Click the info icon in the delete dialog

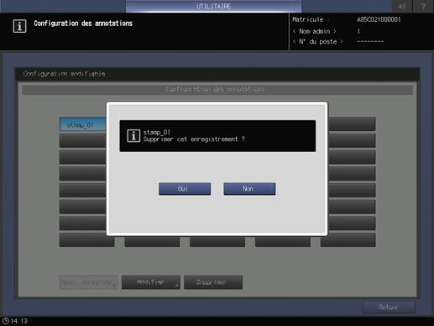click(133, 136)
